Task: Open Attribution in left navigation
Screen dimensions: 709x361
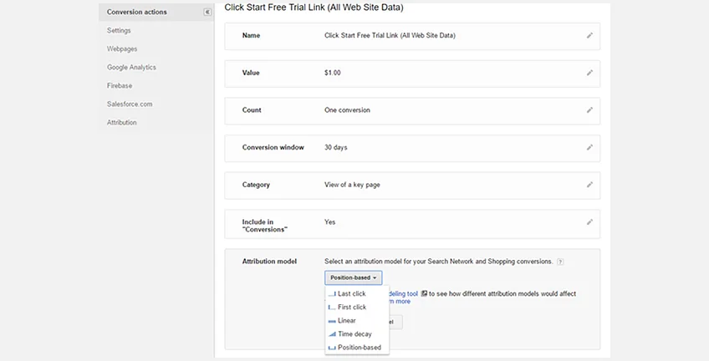Action: pos(122,122)
